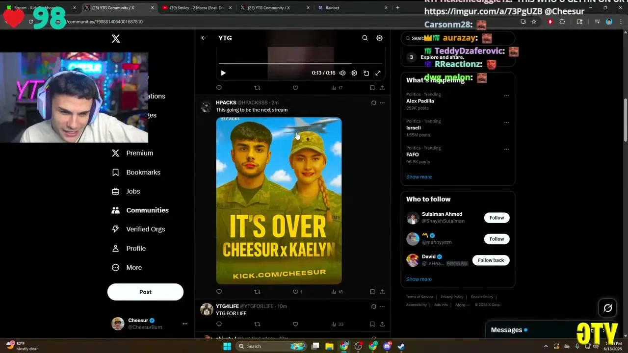Image resolution: width=628 pixels, height=353 pixels.
Task: Expand the More menu in the sidebar
Action: [127, 268]
